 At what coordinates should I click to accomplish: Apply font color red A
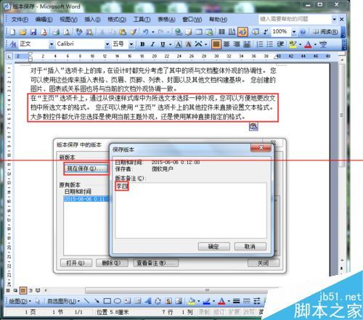click(x=308, y=44)
